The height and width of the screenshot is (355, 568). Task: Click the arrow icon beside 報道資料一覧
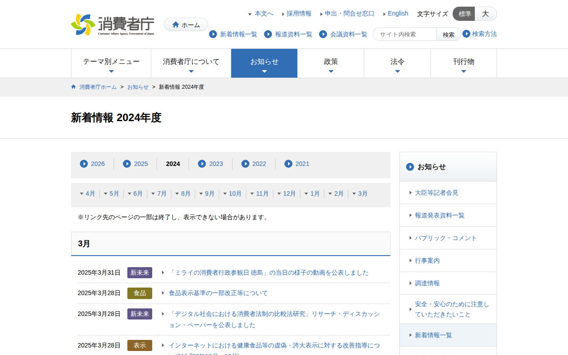point(268,34)
